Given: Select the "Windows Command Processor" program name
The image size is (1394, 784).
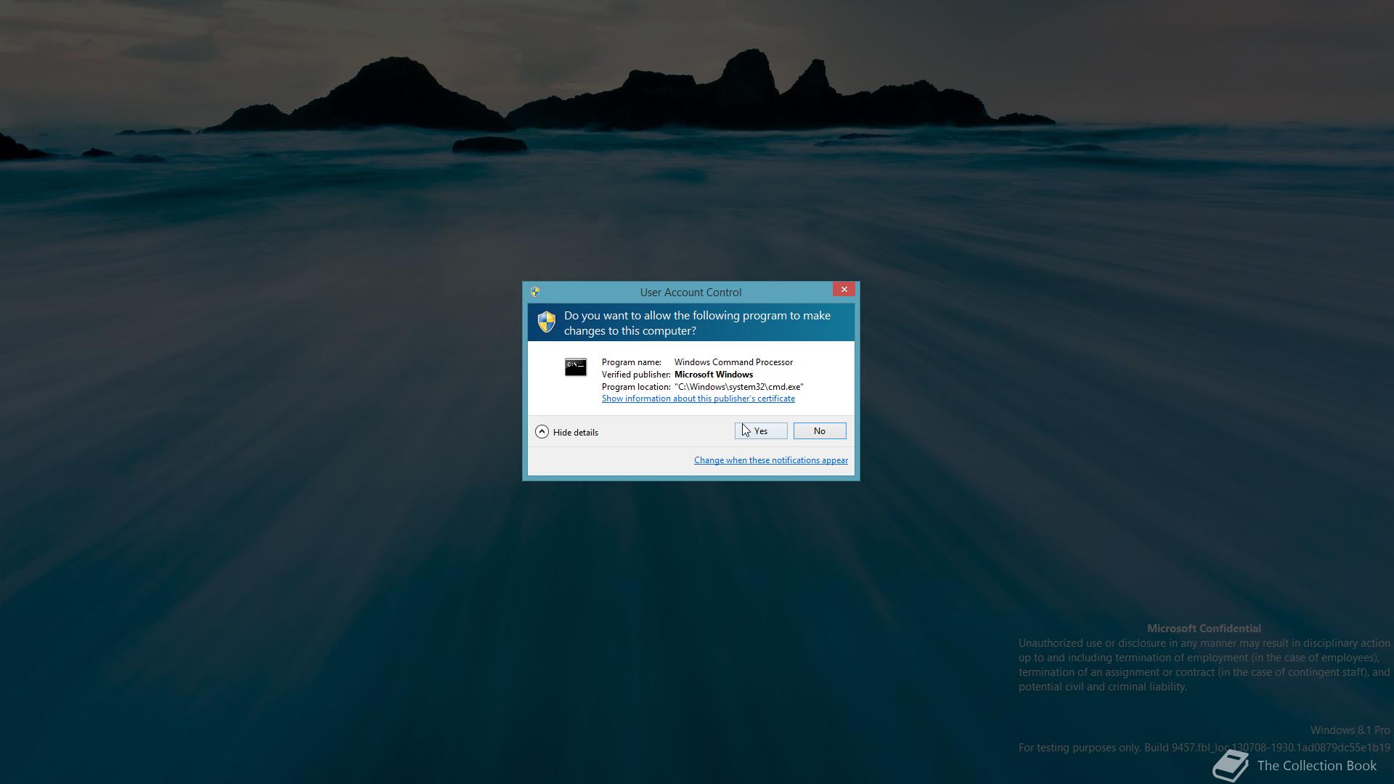Looking at the screenshot, I should coord(733,362).
